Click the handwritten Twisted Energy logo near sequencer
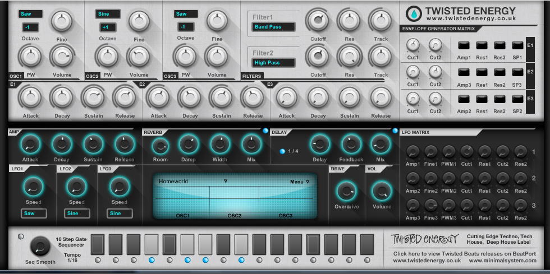This screenshot has width=550, height=274. click(x=424, y=239)
